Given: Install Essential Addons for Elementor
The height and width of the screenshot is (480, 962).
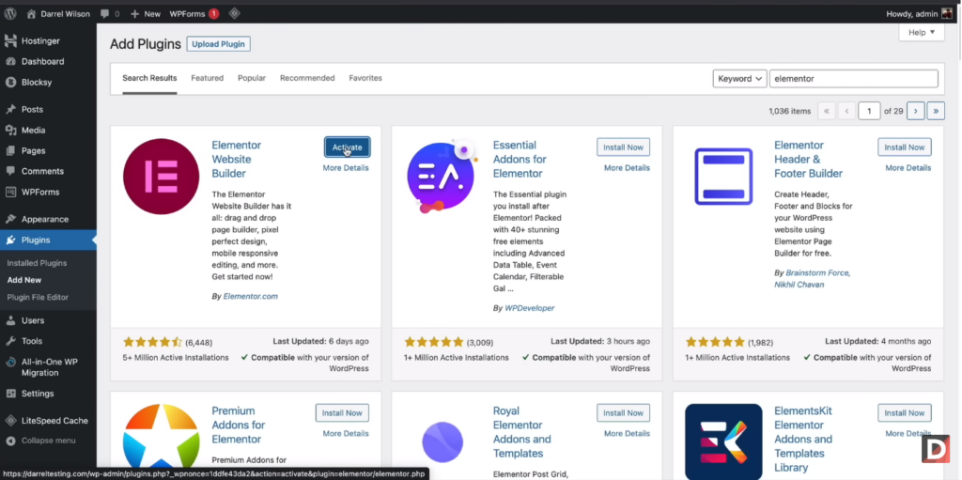Looking at the screenshot, I should click(x=624, y=147).
